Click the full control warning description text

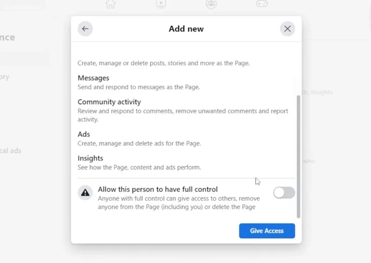(x=179, y=203)
